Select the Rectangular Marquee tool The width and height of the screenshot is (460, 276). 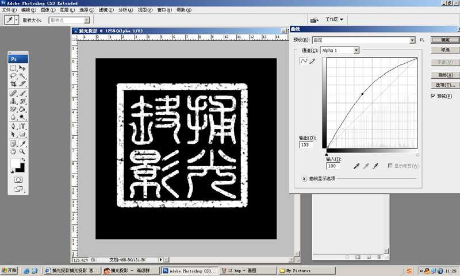[13, 68]
